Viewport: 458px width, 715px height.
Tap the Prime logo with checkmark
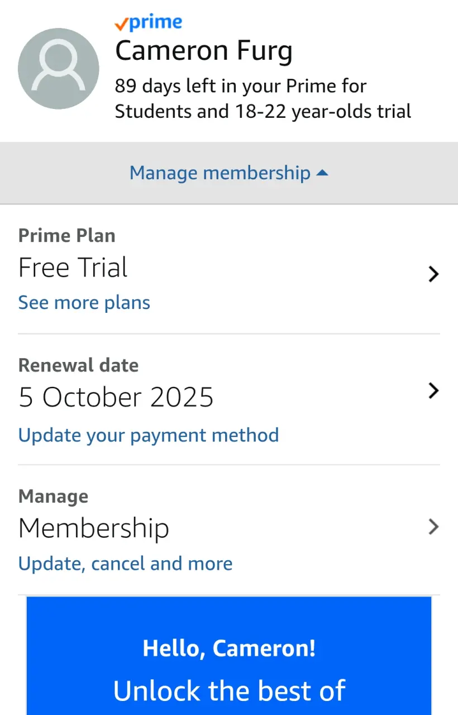pos(148,23)
